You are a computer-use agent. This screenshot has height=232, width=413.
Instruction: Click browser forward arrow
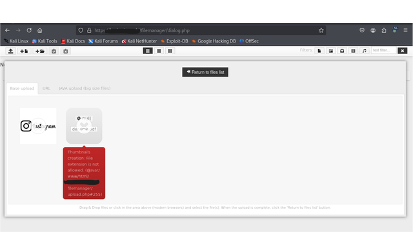18,30
